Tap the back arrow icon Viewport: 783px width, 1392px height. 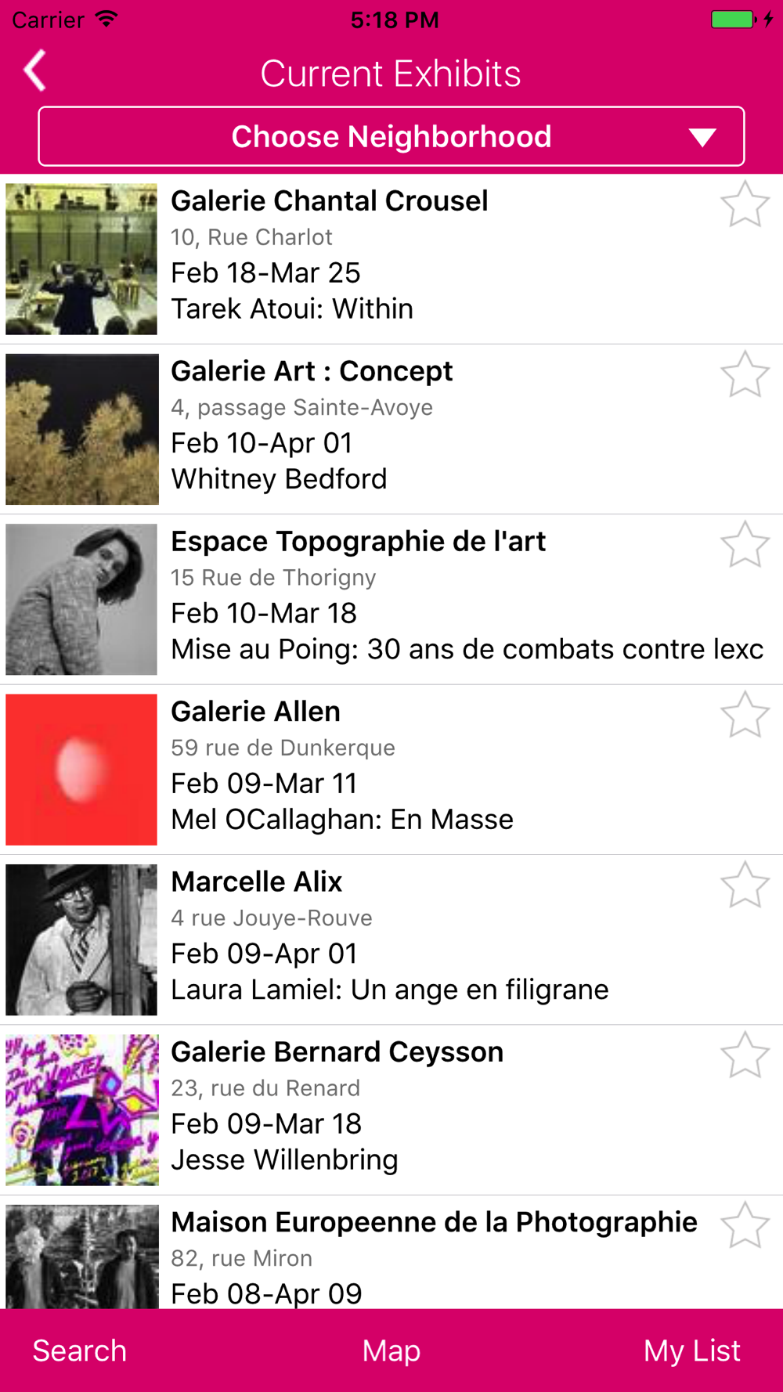click(34, 72)
